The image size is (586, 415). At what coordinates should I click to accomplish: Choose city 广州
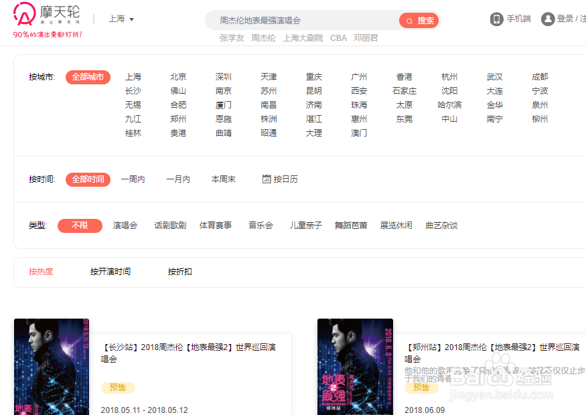[359, 77]
